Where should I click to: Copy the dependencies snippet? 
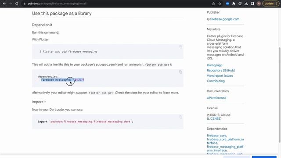180,72
